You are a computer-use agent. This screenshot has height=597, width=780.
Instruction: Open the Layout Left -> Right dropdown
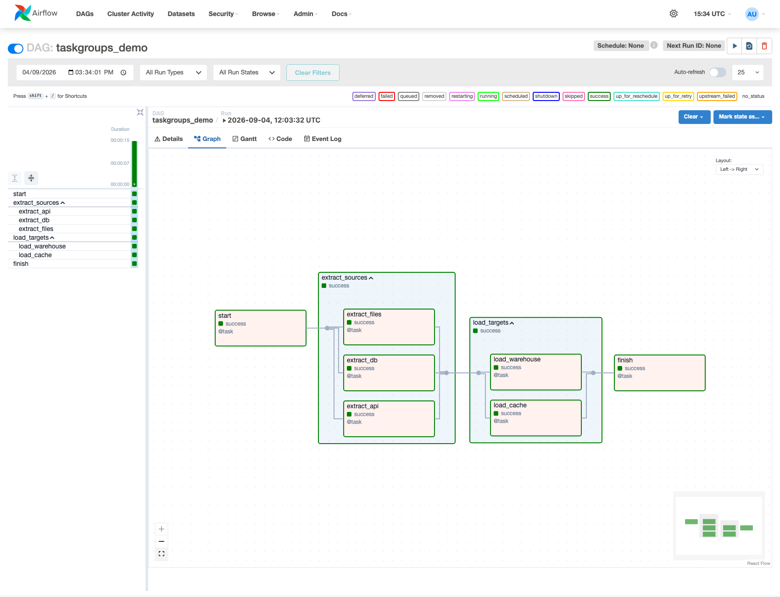pyautogui.click(x=739, y=169)
